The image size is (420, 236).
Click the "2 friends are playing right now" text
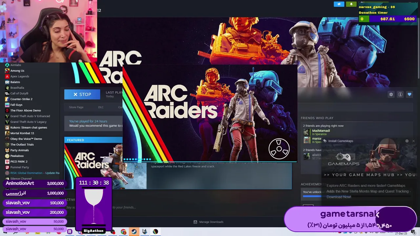tap(323, 126)
